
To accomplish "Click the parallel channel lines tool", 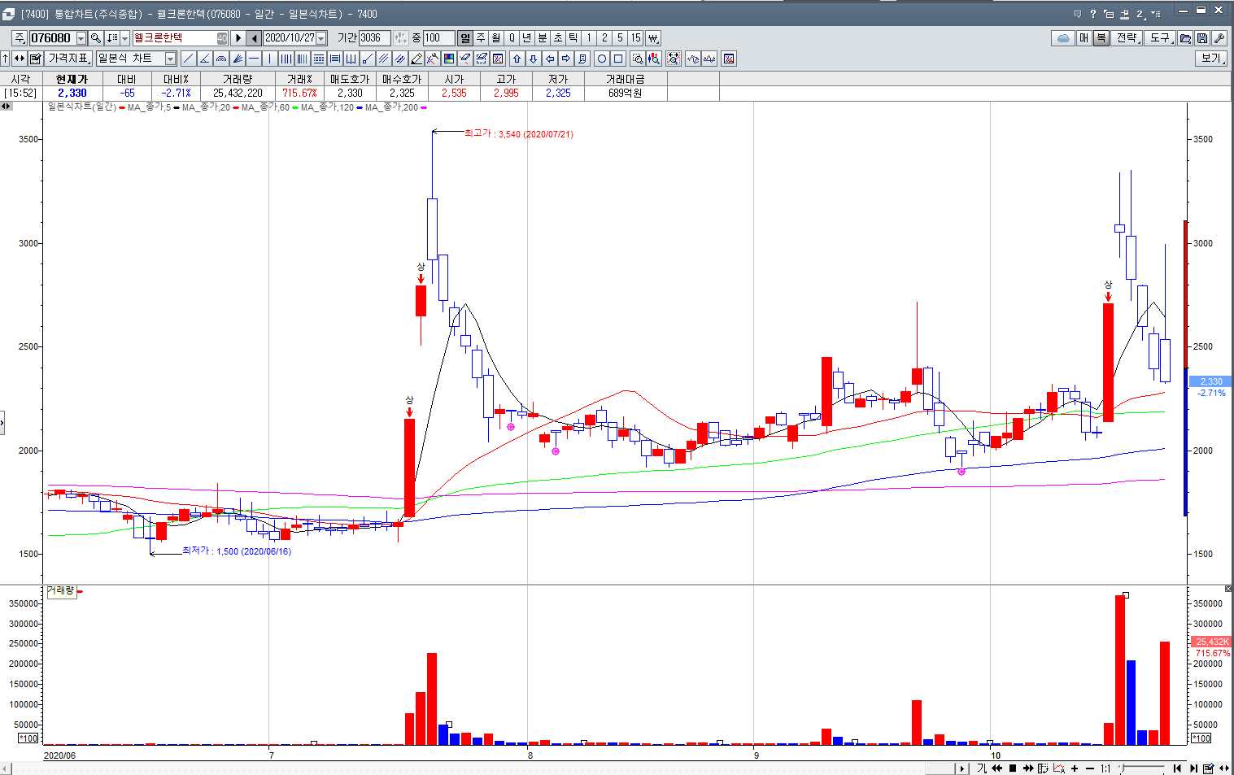I will (x=384, y=59).
